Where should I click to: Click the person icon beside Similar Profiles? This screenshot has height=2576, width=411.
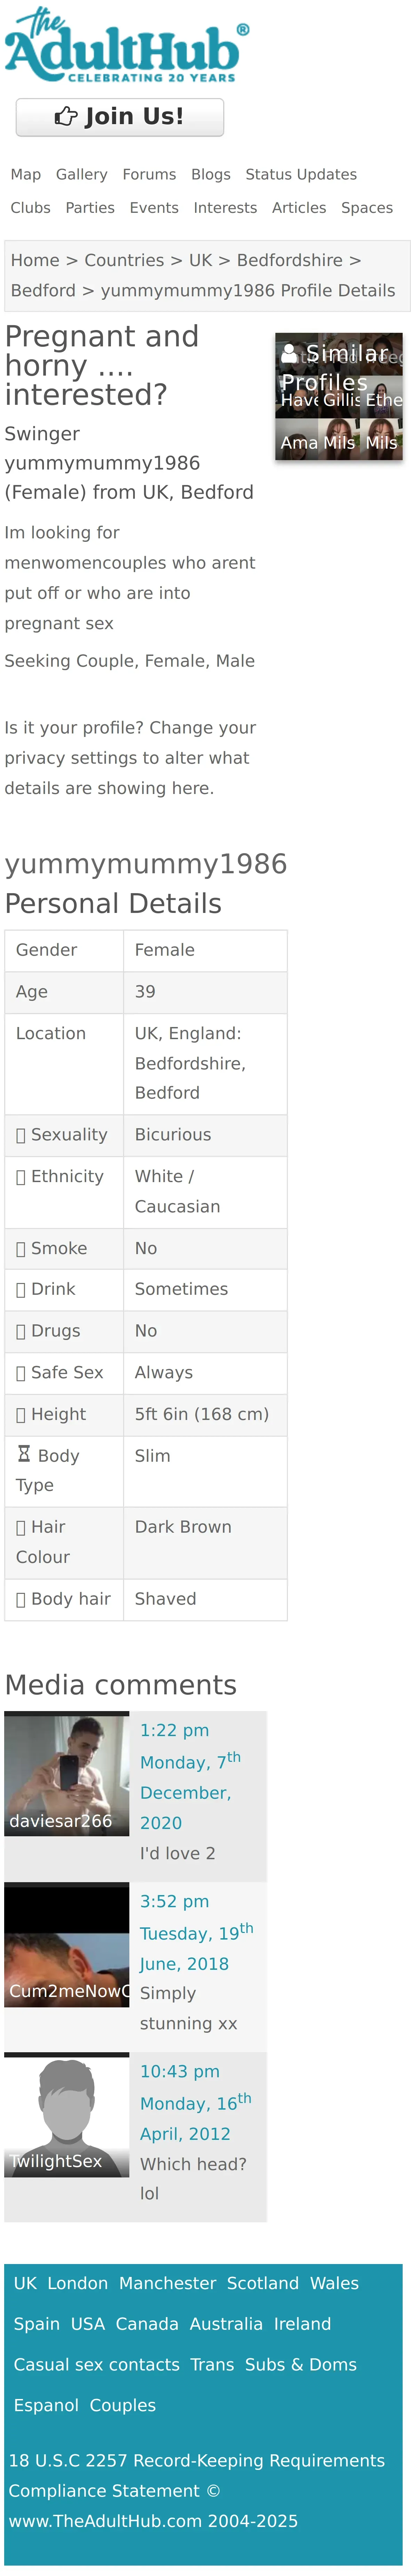289,353
